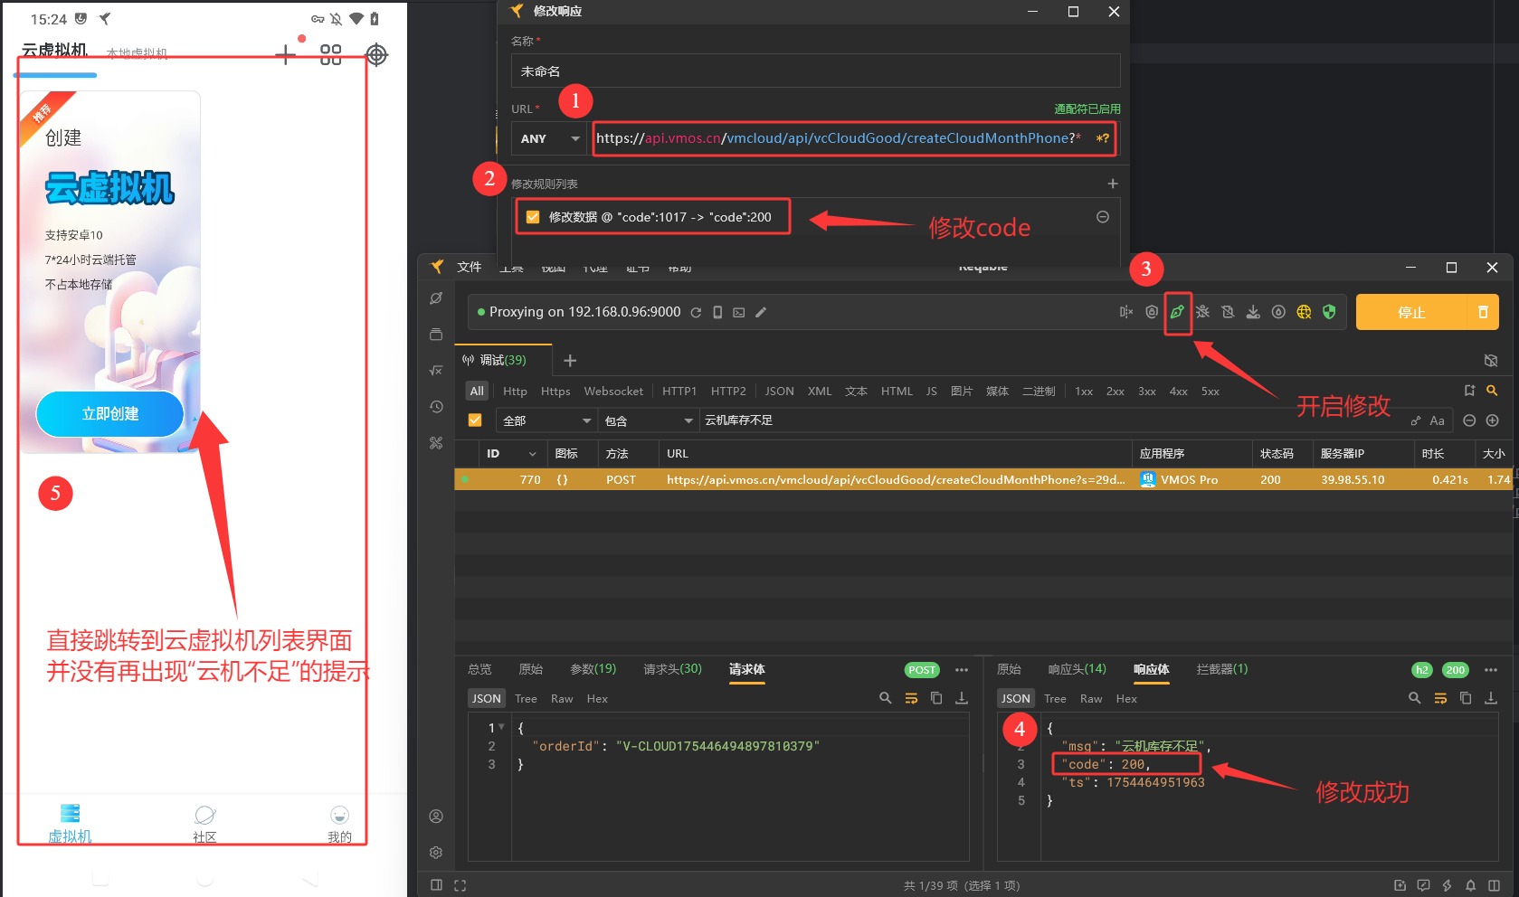
Task: Click the lightning bolt icon in status bar
Action: pos(1447,885)
